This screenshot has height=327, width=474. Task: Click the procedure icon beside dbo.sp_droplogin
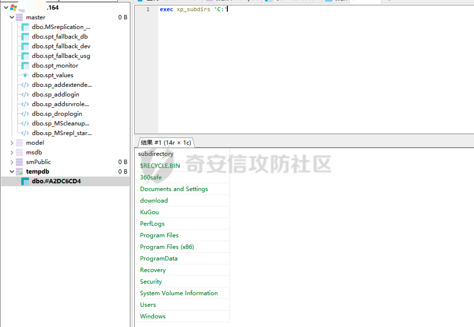(25, 114)
